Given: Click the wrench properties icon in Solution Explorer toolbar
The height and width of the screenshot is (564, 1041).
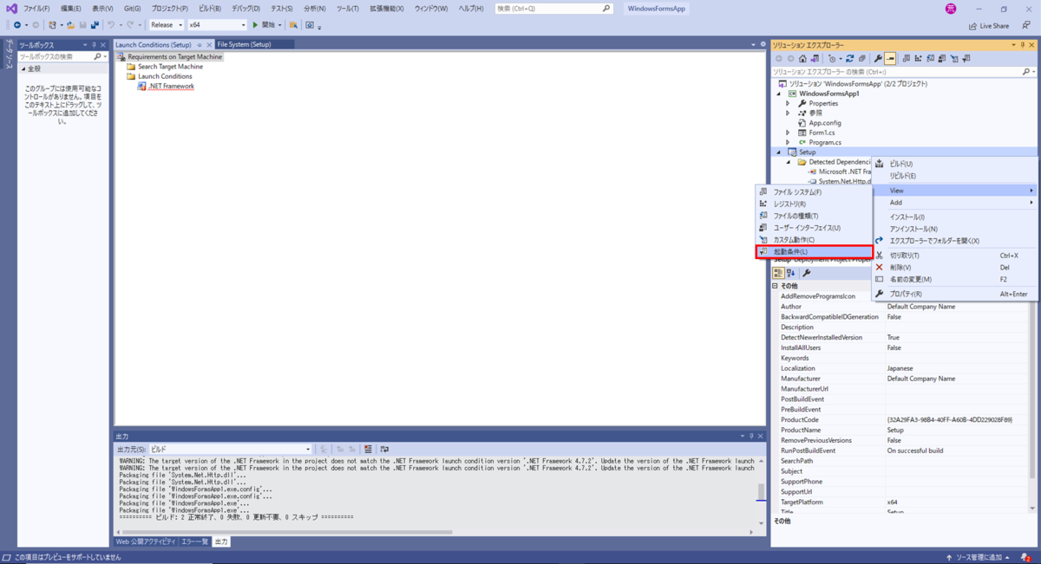Looking at the screenshot, I should [878, 59].
